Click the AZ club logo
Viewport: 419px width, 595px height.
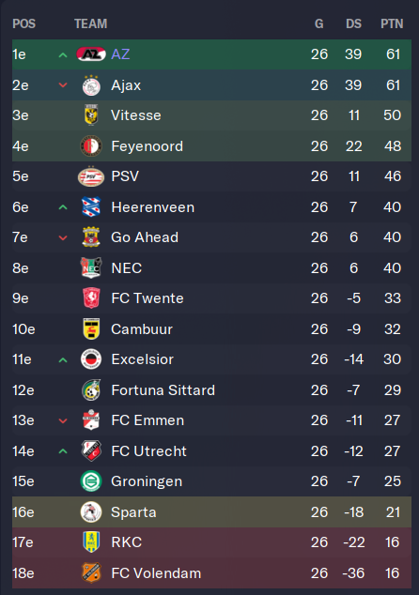coord(91,54)
